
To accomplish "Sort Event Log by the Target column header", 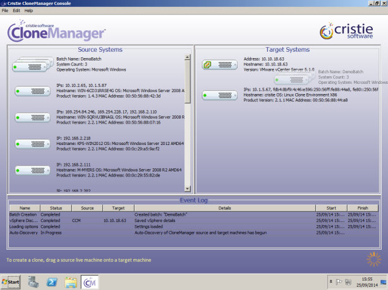I will [x=118, y=208].
